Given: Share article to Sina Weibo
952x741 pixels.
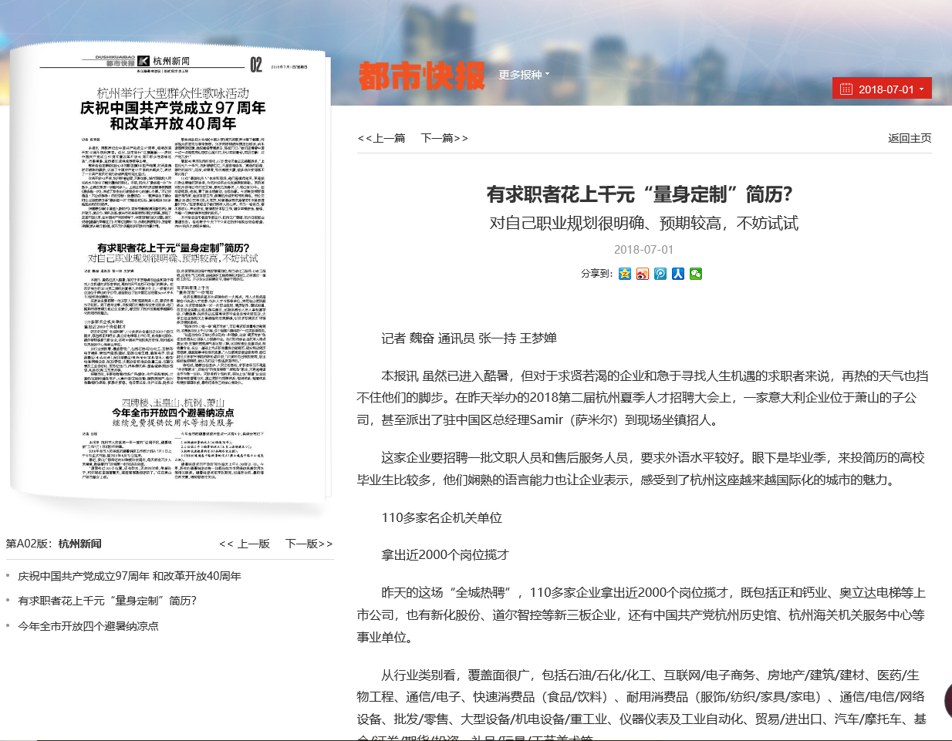Looking at the screenshot, I should 643,274.
